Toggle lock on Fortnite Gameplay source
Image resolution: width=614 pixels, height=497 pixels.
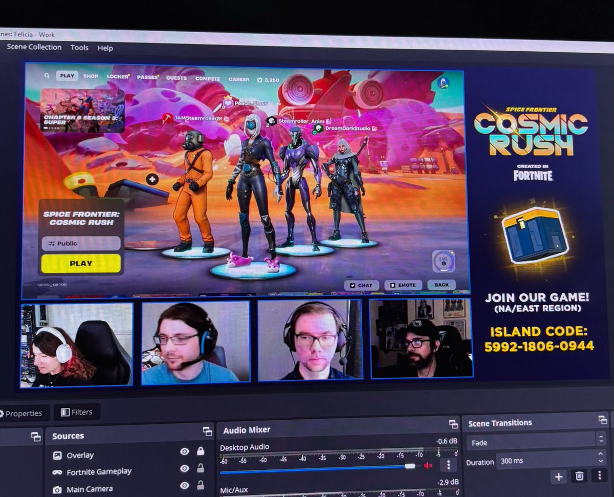pos(201,468)
